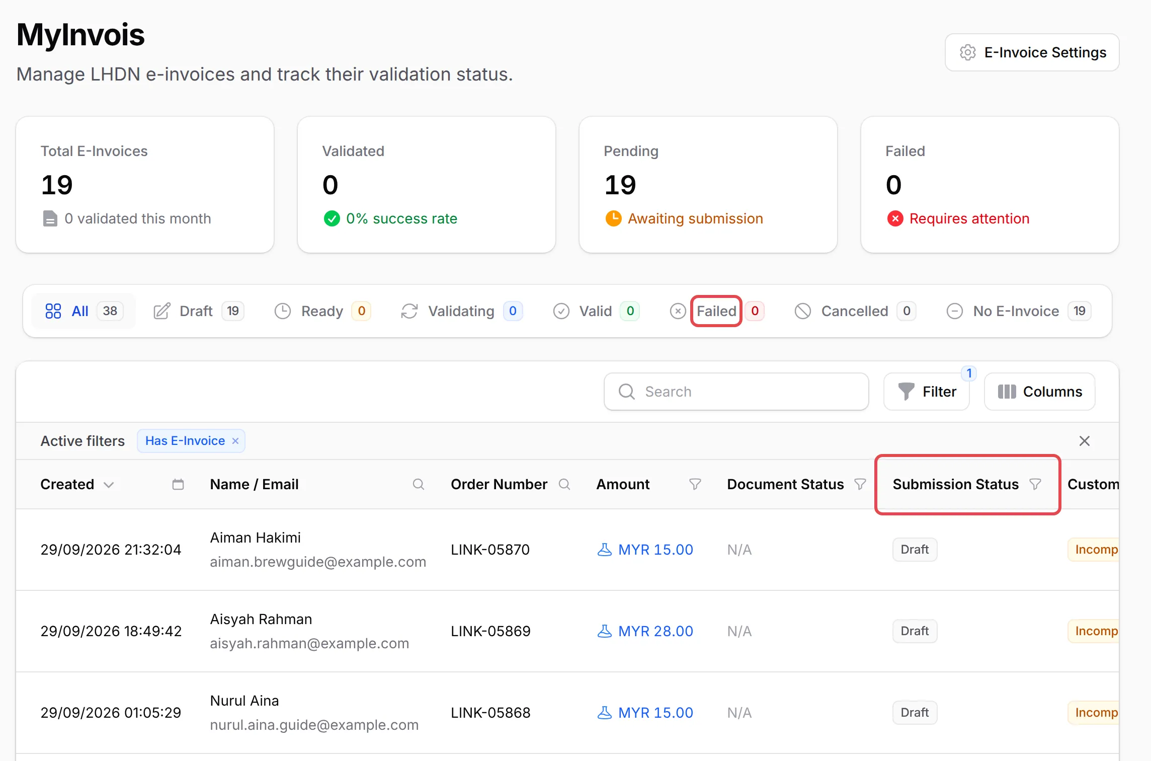Viewport: 1151px width, 761px height.
Task: Open the Filter button
Action: point(927,392)
